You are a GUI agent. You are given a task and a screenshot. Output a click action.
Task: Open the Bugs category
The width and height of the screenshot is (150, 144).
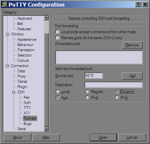[x=28, y=124]
